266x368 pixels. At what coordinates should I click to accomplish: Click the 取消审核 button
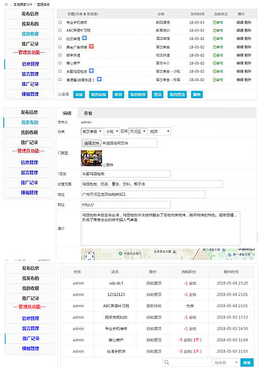[x=98, y=94]
